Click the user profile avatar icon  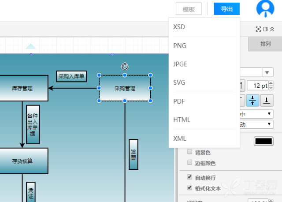tap(265, 8)
